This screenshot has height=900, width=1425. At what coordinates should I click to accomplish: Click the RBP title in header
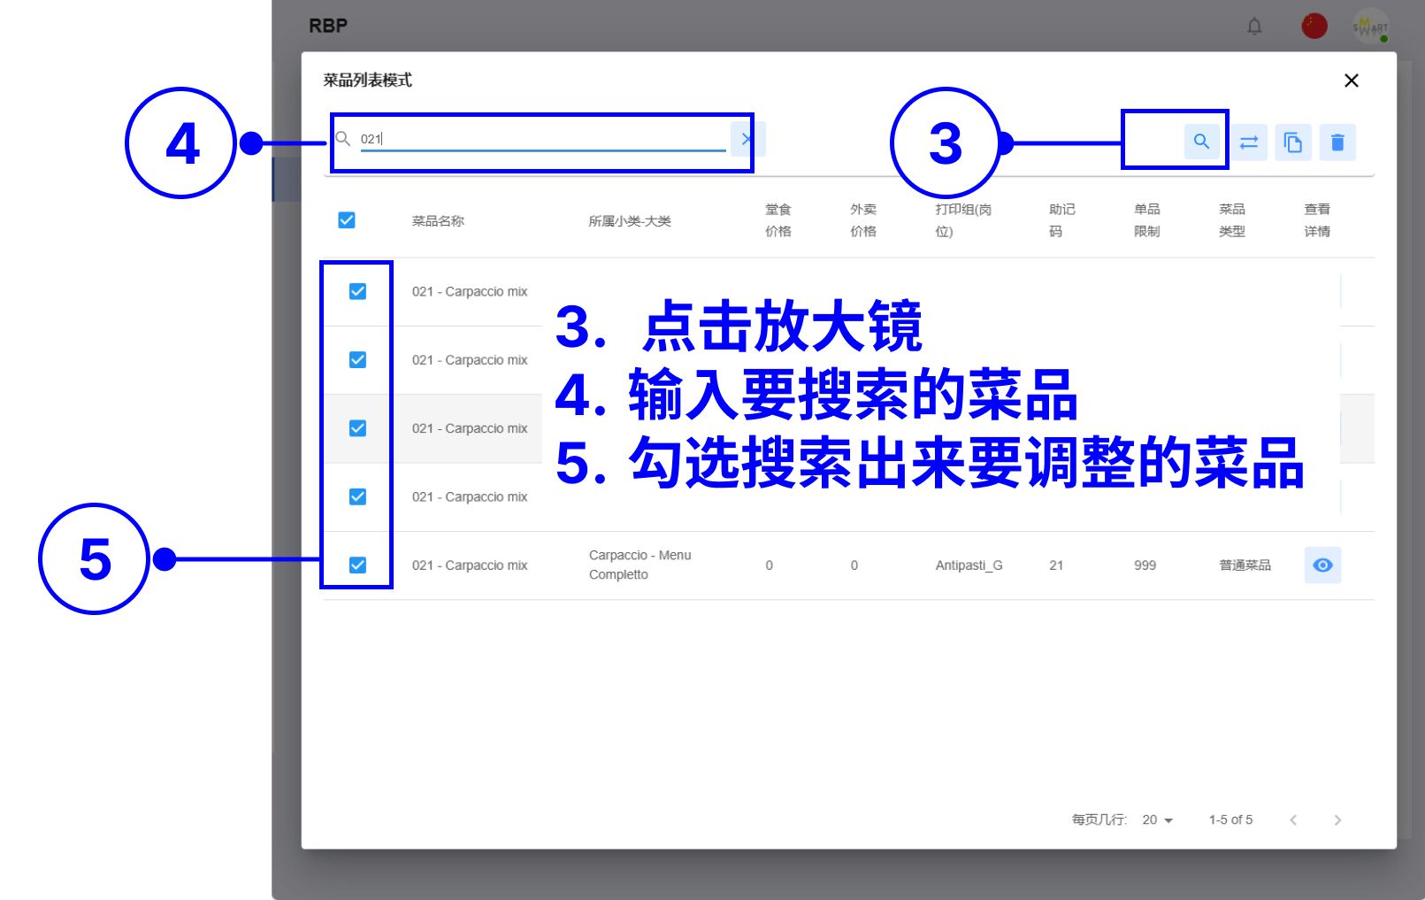(x=328, y=26)
